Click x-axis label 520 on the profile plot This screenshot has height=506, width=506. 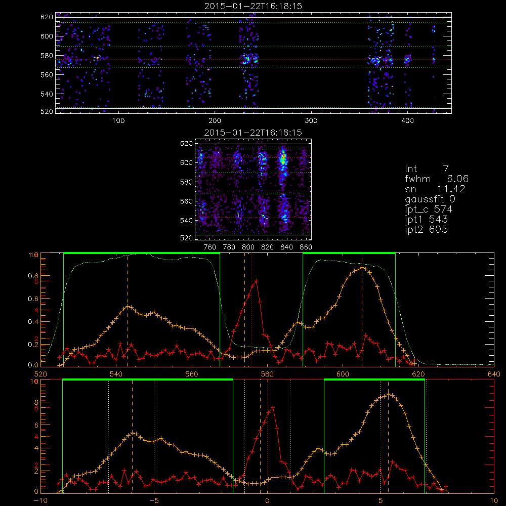[x=40, y=374]
